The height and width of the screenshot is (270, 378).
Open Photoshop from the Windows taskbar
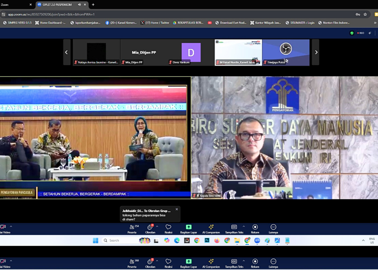coord(207,240)
